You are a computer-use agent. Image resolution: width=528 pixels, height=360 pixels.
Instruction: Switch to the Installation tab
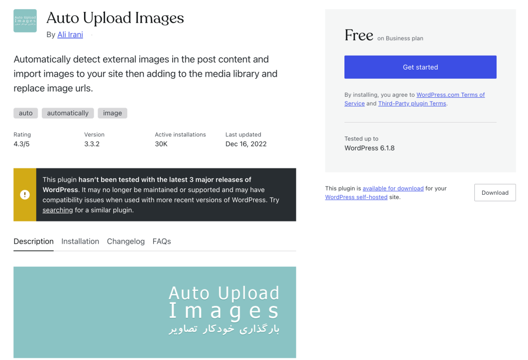click(x=80, y=242)
